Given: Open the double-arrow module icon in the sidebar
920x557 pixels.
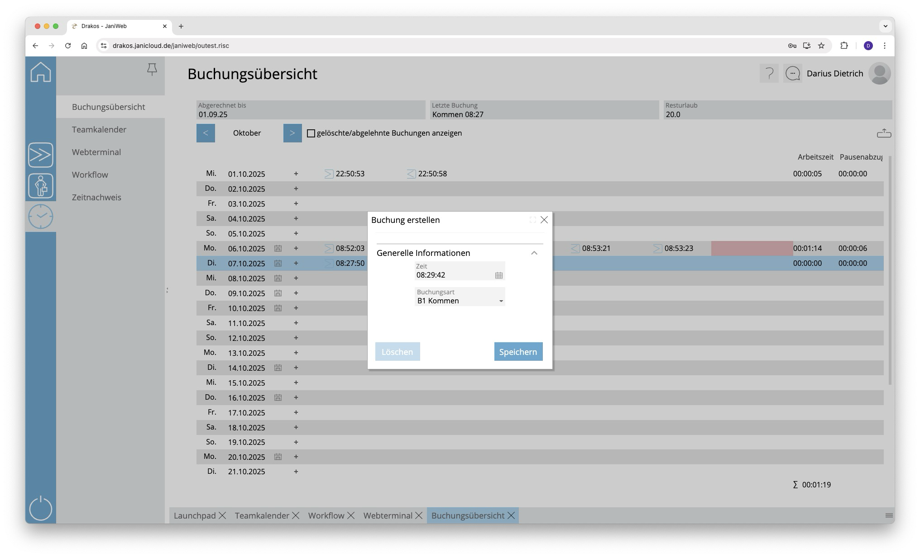Looking at the screenshot, I should [41, 155].
